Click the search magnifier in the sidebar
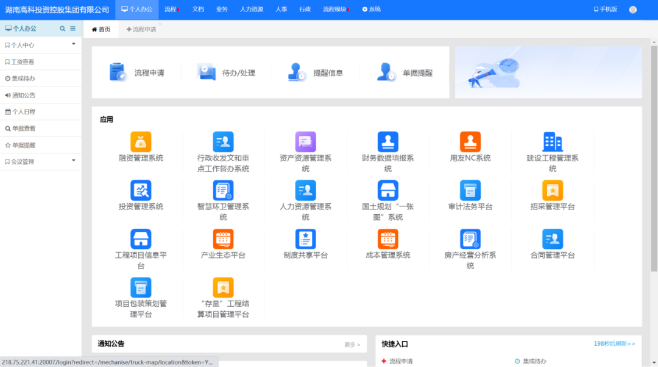 [x=62, y=28]
